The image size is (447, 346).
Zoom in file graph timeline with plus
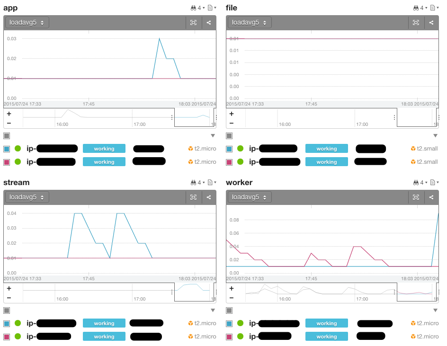pyautogui.click(x=232, y=114)
